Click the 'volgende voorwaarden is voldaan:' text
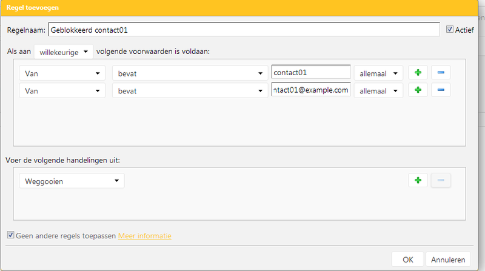The width and height of the screenshot is (485, 271). pyautogui.click(x=153, y=52)
